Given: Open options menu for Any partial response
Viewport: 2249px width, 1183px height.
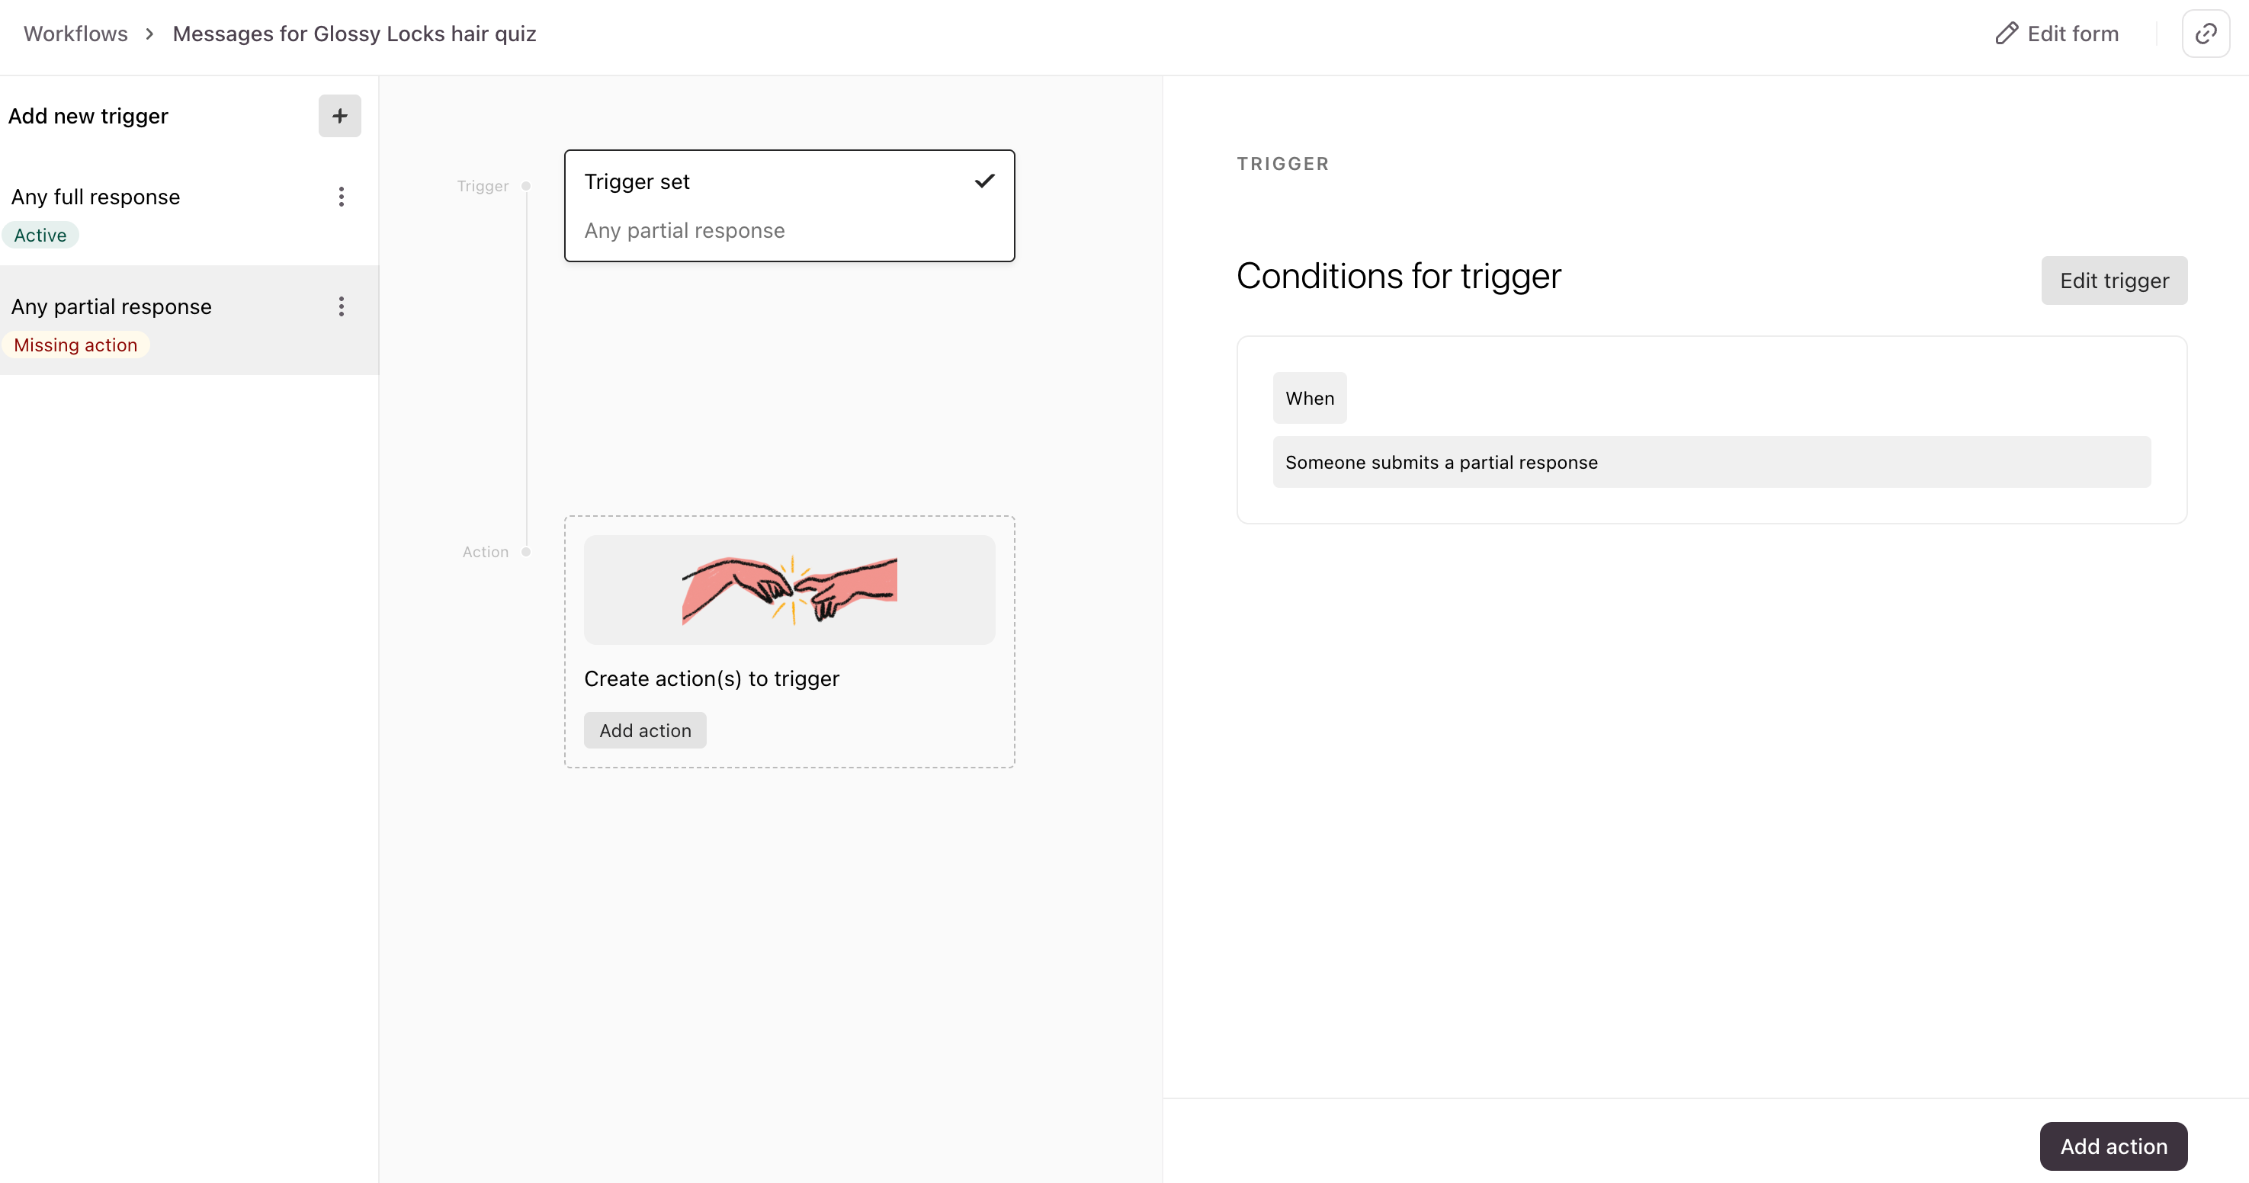Looking at the screenshot, I should click(x=342, y=306).
